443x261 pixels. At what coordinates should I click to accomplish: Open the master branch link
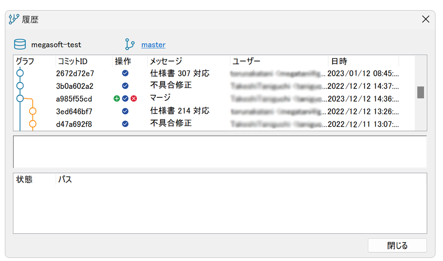click(x=153, y=45)
